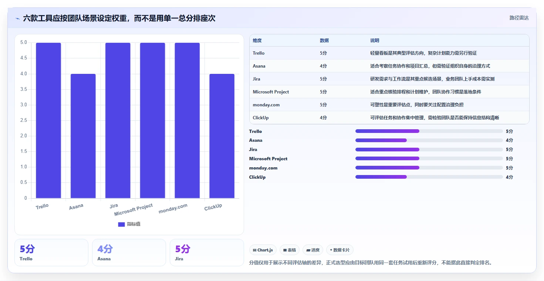Viewport: 544px width, 281px height.
Task: Click the Asana label on the chart axis
Action: tap(76, 207)
